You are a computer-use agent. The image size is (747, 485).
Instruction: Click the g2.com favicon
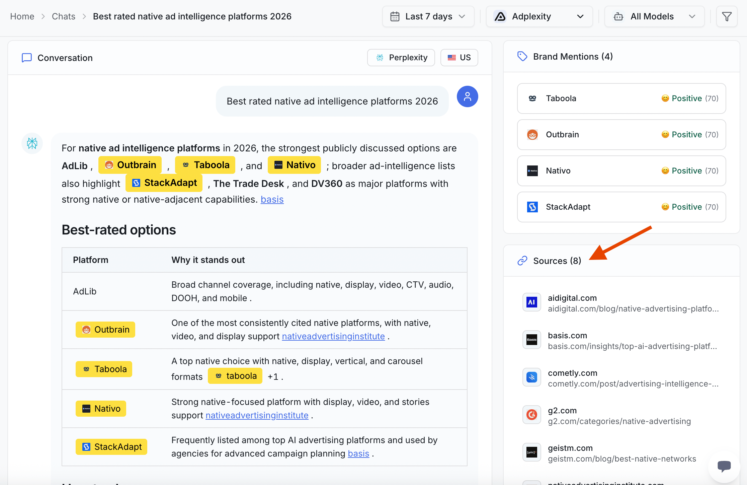[x=531, y=415]
